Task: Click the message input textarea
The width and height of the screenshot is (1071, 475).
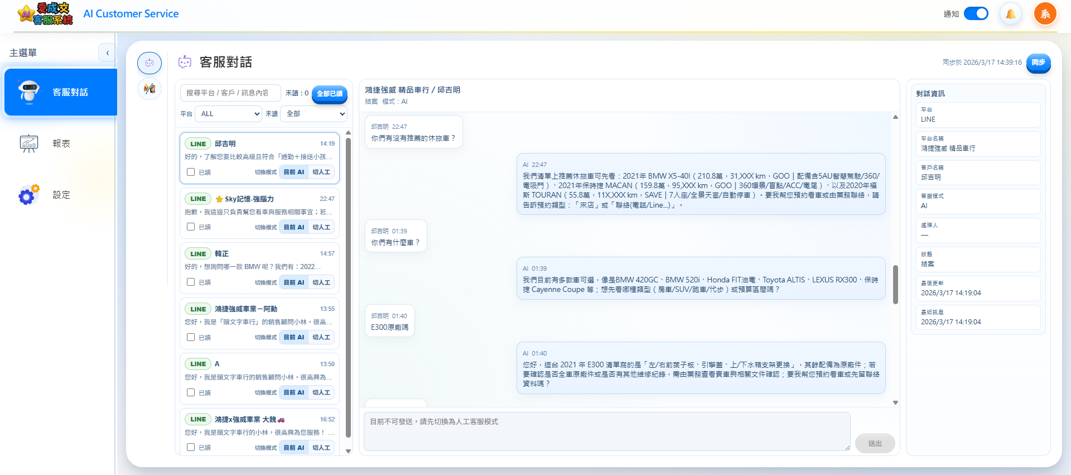Action: click(x=607, y=431)
